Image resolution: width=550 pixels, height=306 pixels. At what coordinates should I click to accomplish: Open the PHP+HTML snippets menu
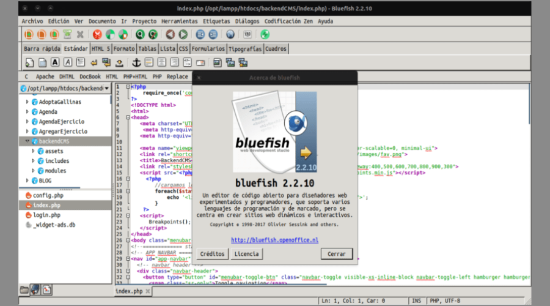click(135, 76)
